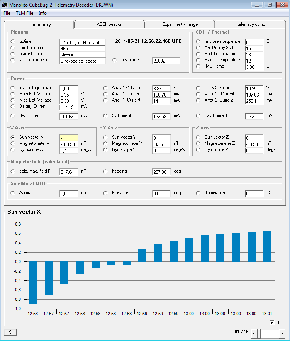Choose the Array 1 Voltage radio button
Screen dimensions: 290x341
tap(105, 88)
